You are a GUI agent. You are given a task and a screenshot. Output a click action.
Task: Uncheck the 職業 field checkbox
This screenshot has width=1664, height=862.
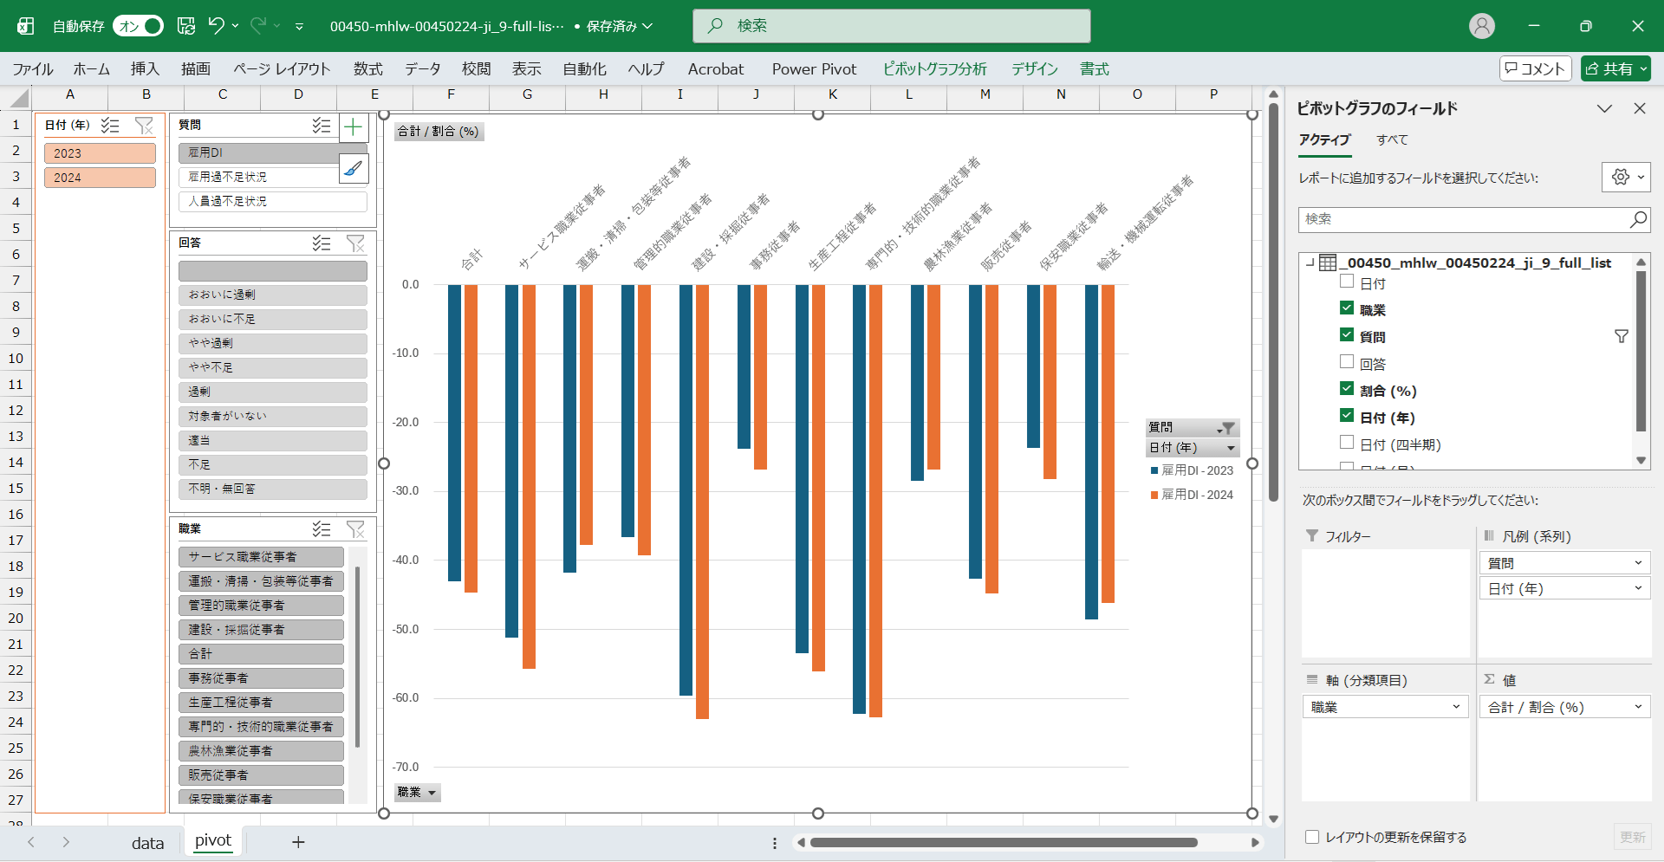pyautogui.click(x=1347, y=308)
